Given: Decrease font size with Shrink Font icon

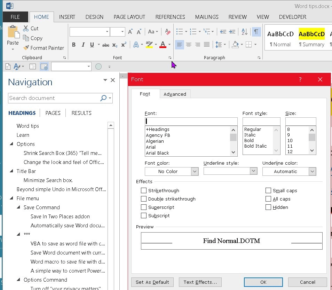Looking at the screenshot, I should pos(139,32).
